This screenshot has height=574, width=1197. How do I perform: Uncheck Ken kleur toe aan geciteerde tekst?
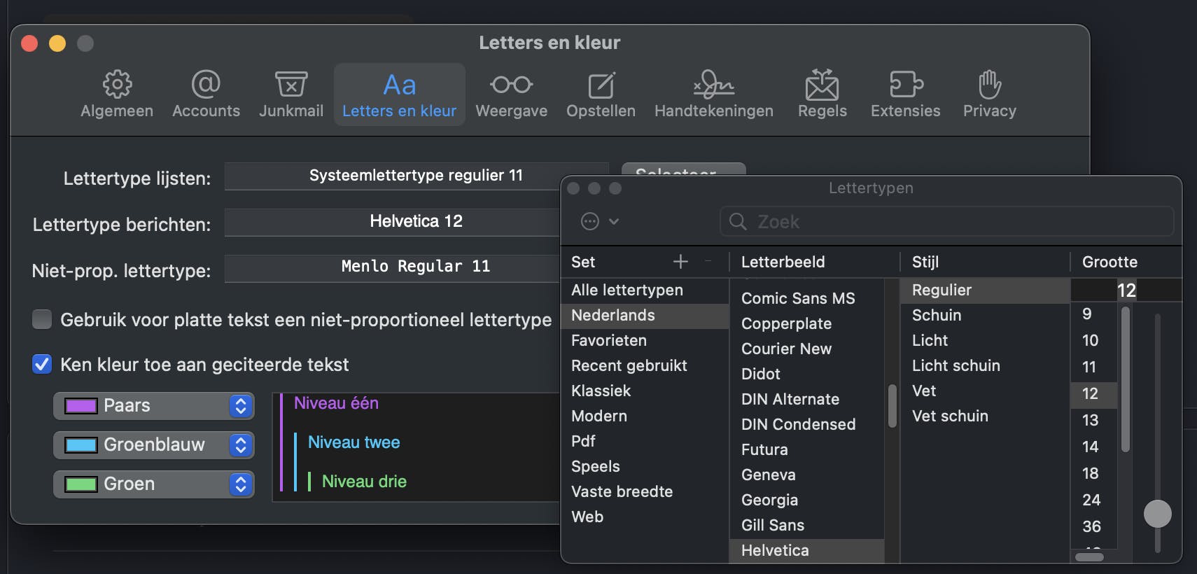[43, 365]
